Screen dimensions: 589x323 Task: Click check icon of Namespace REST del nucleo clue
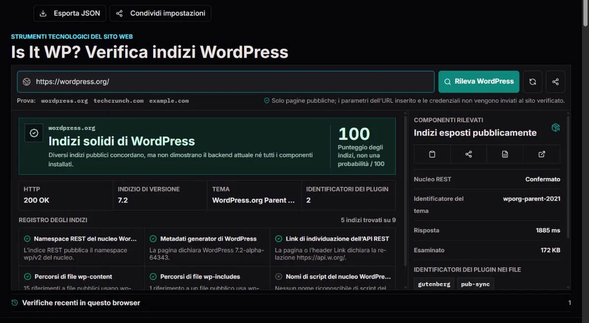pos(27,239)
